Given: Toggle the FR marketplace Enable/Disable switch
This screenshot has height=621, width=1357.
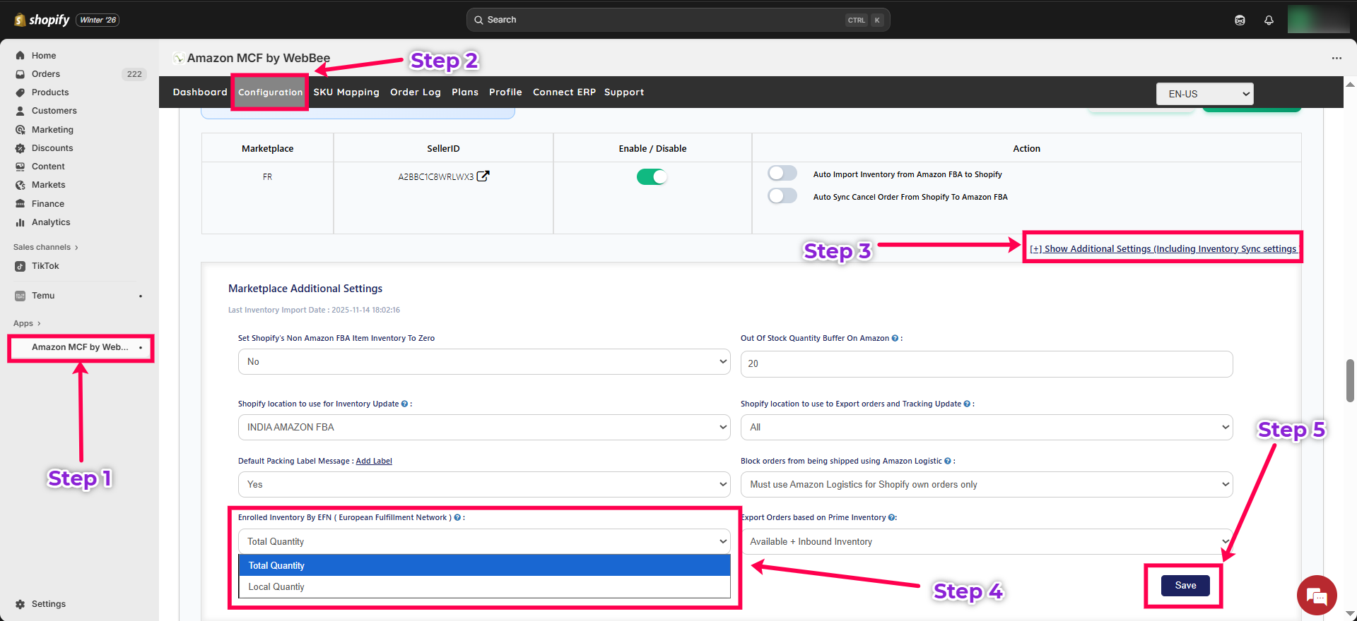Looking at the screenshot, I should tap(652, 177).
